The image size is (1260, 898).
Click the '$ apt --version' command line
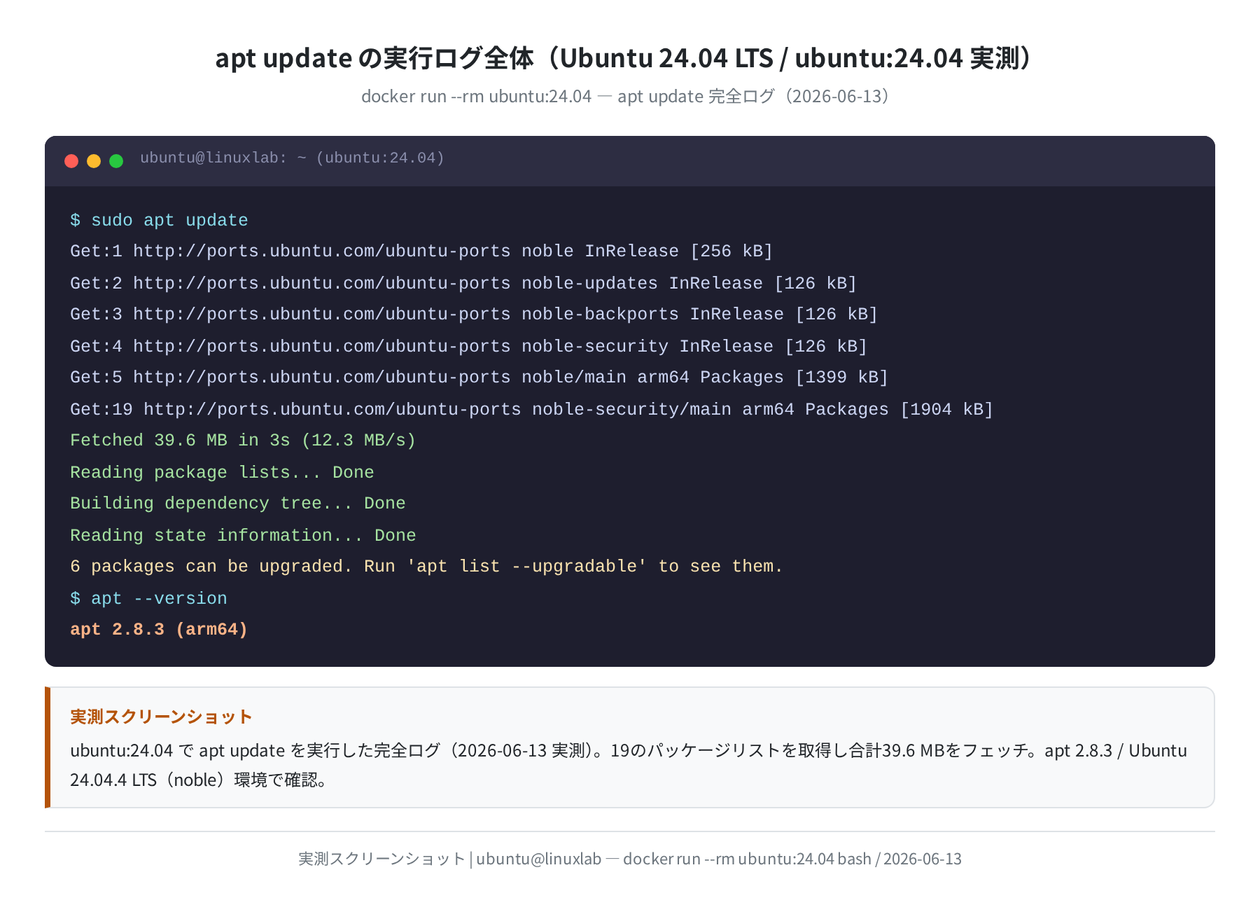pos(148,599)
